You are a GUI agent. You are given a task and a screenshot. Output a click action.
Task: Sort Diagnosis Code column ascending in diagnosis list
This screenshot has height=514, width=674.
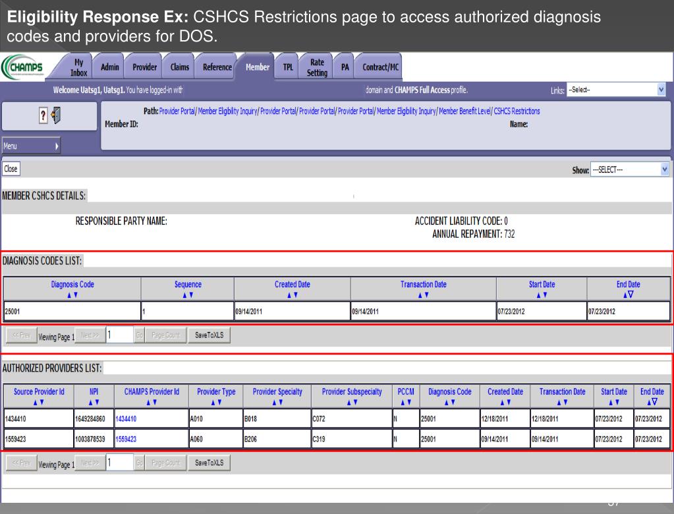click(69, 295)
